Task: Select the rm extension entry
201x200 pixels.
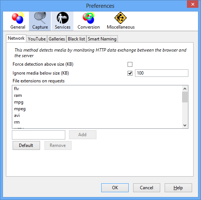Action: pos(97,122)
